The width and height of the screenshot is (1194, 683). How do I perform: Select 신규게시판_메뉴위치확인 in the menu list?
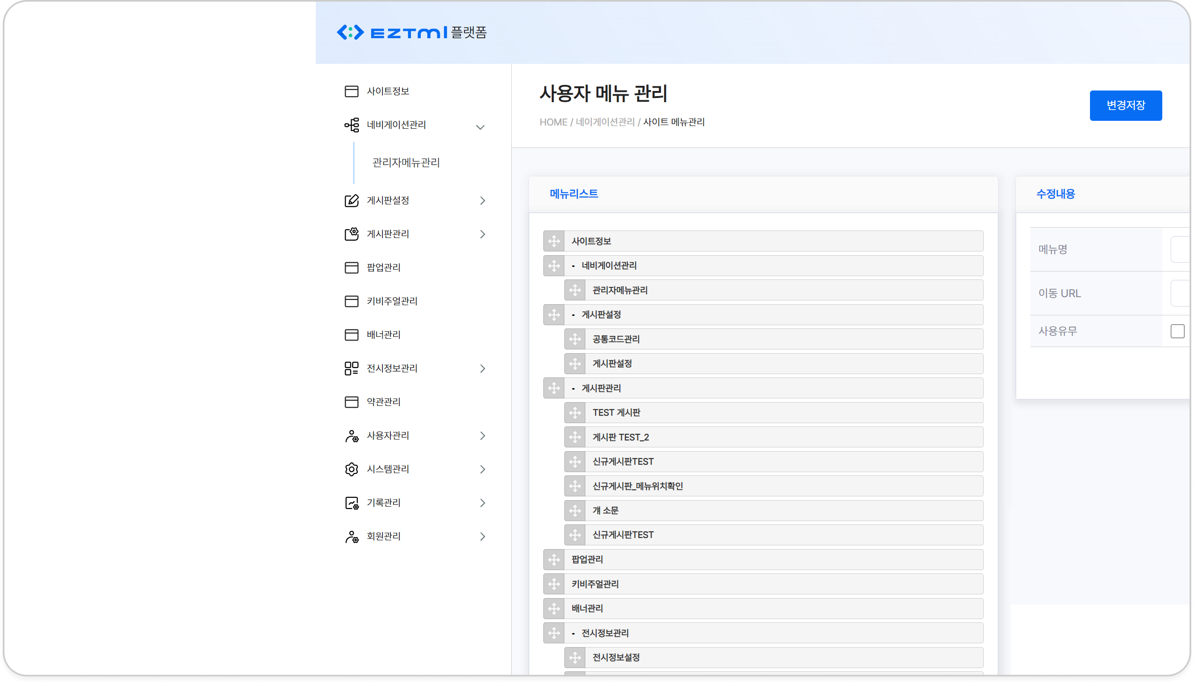637,487
